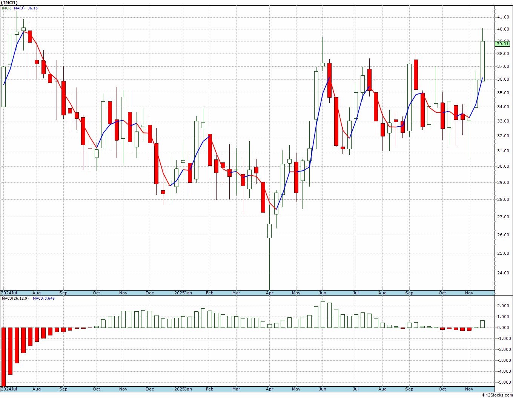513x398 pixels.
Task: Click the 41.00 price axis label
Action: (502, 17)
